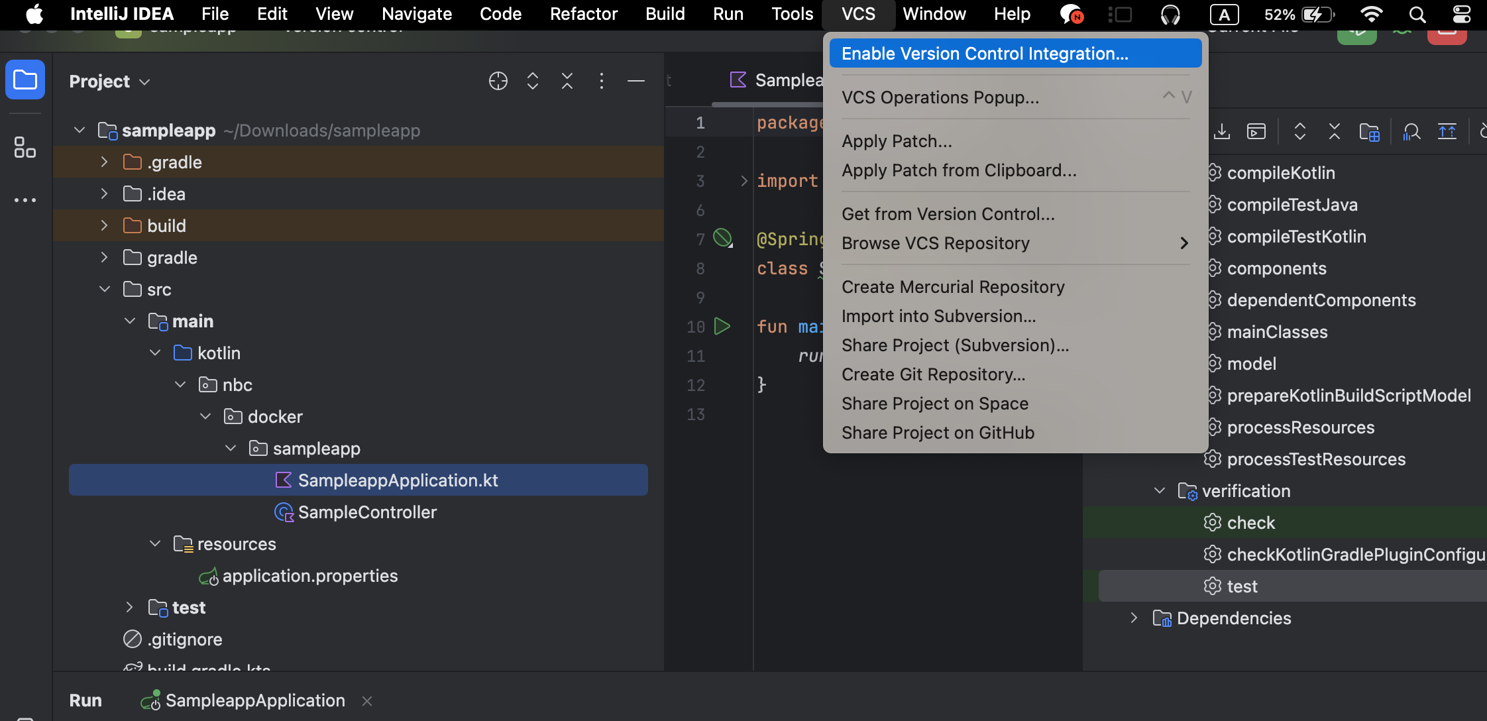The image size is (1487, 721).
Task: Collapse all in Project panel
Action: (x=567, y=81)
